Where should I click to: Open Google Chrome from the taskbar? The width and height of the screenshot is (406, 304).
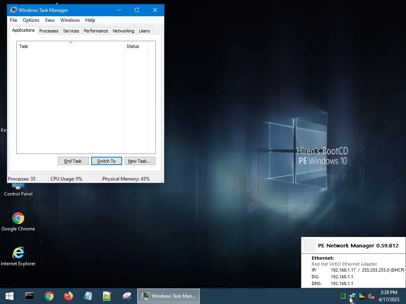click(49, 296)
